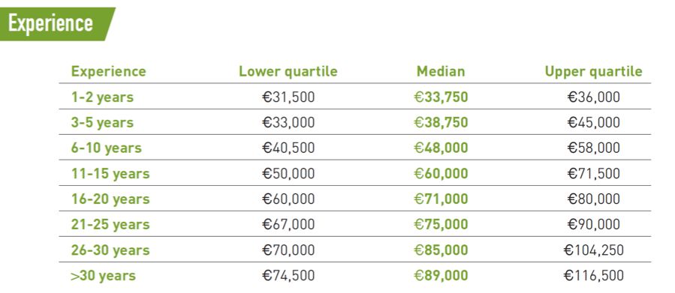Select the €116,500 upper quartile value
The image size is (675, 293).
pyautogui.click(x=593, y=275)
